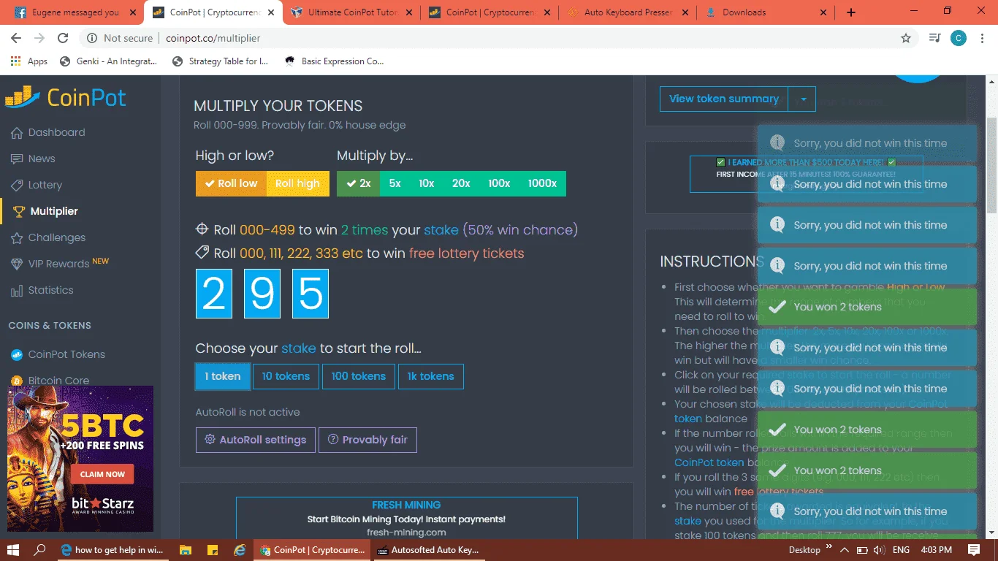Stake 1 token to roll
Viewport: 998px width, 561px height.
coord(223,376)
